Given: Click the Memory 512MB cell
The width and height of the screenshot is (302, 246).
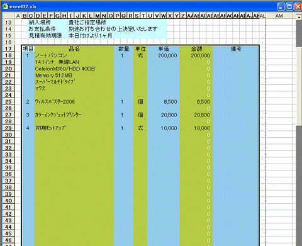Looking at the screenshot, I should (x=53, y=75).
